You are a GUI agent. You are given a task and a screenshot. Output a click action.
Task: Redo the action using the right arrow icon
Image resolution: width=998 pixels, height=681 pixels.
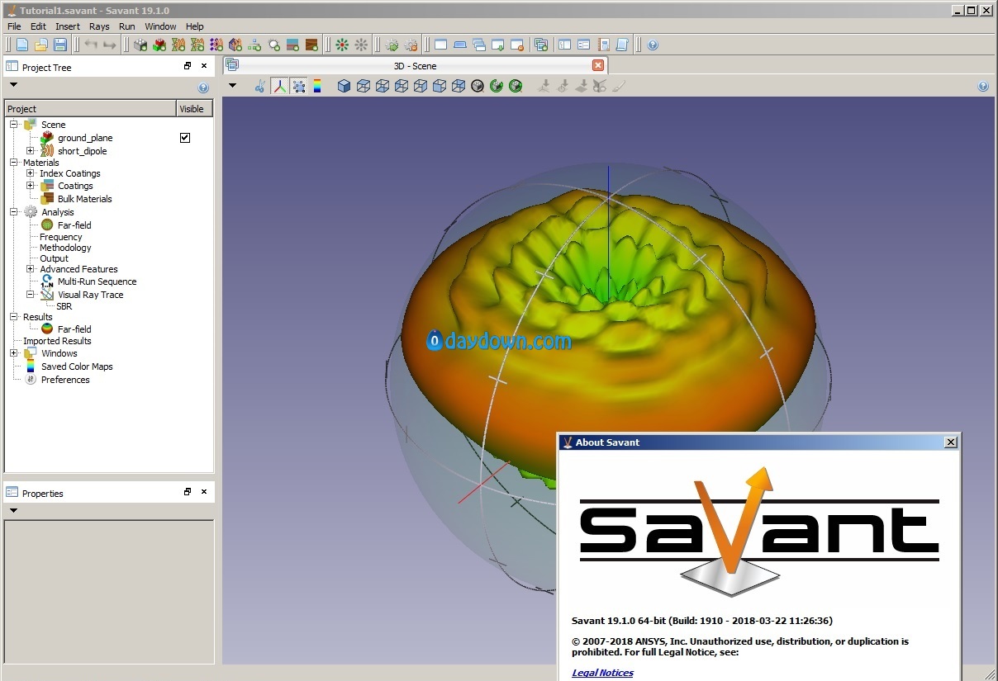point(109,45)
